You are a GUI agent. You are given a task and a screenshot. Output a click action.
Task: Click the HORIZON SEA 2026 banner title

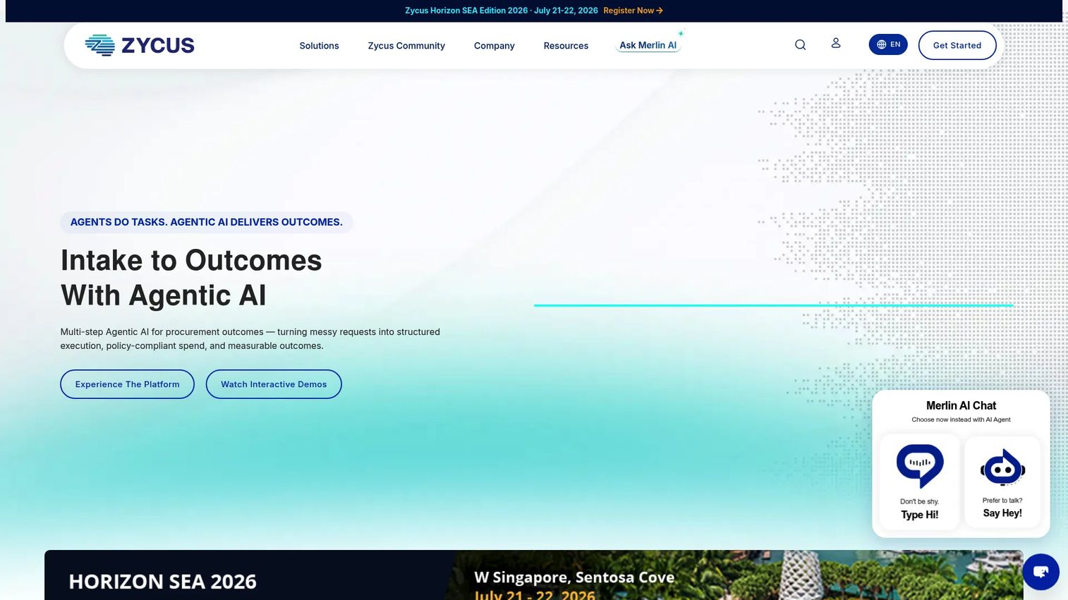pyautogui.click(x=163, y=582)
